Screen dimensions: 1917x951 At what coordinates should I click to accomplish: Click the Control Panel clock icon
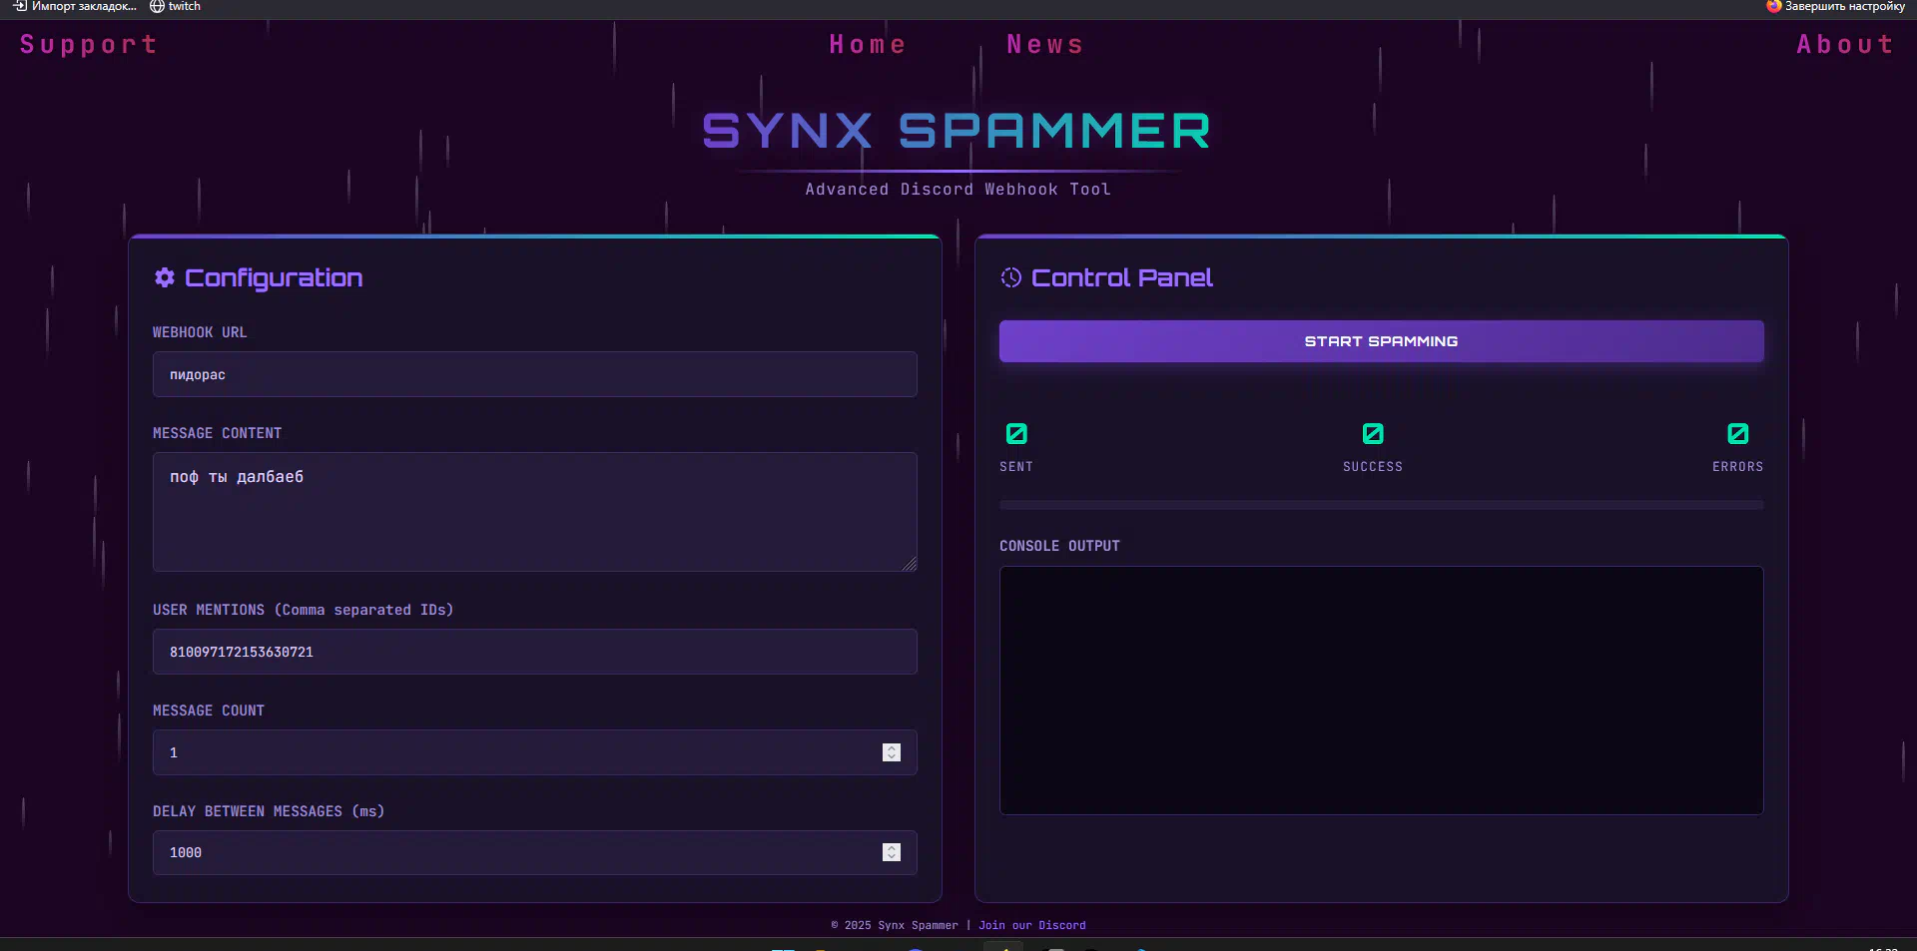coord(1011,277)
